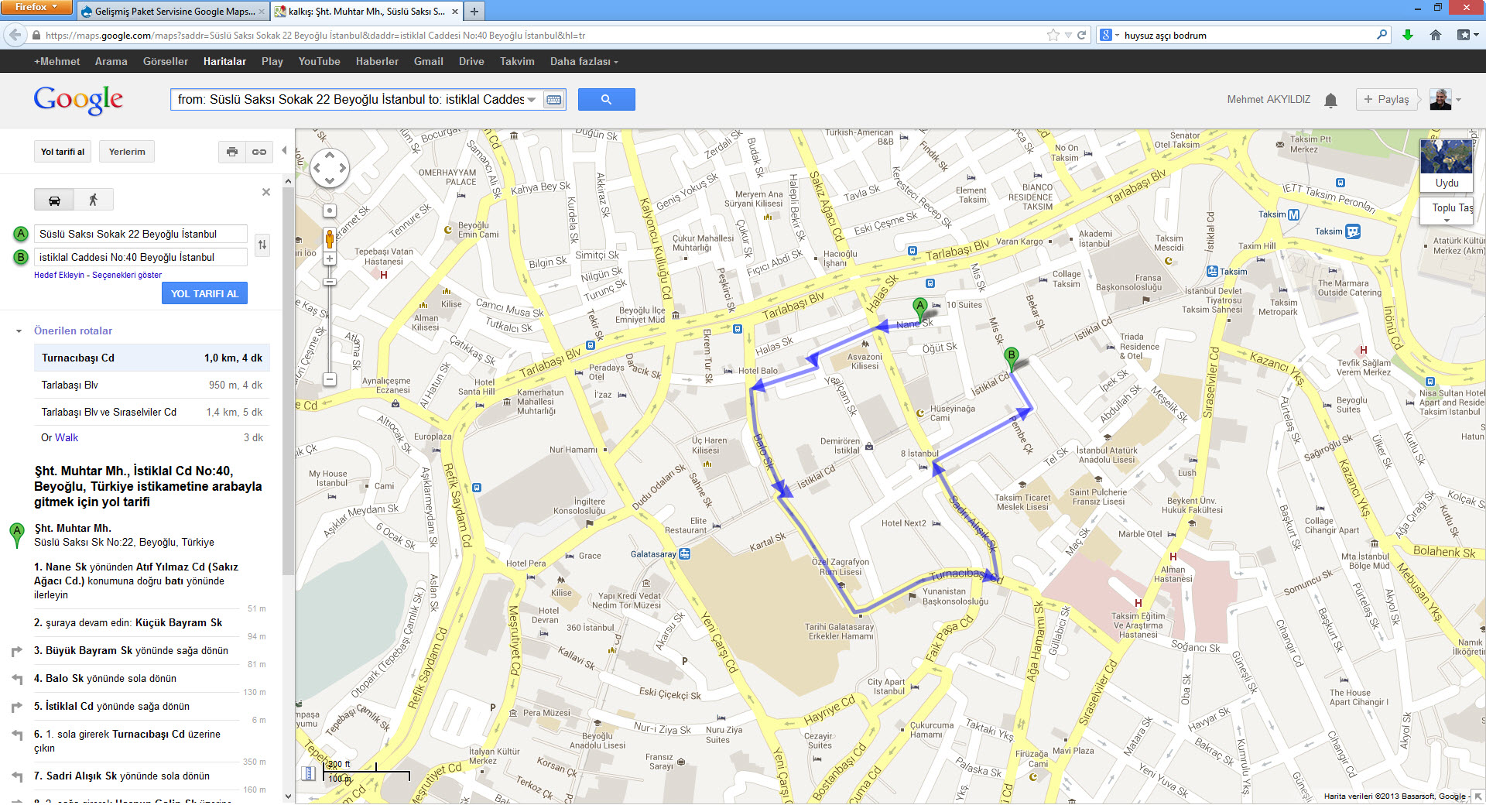Image resolution: width=1486 pixels, height=805 pixels.
Task: Switch to walking directions with pedestrian icon
Action: point(94,199)
